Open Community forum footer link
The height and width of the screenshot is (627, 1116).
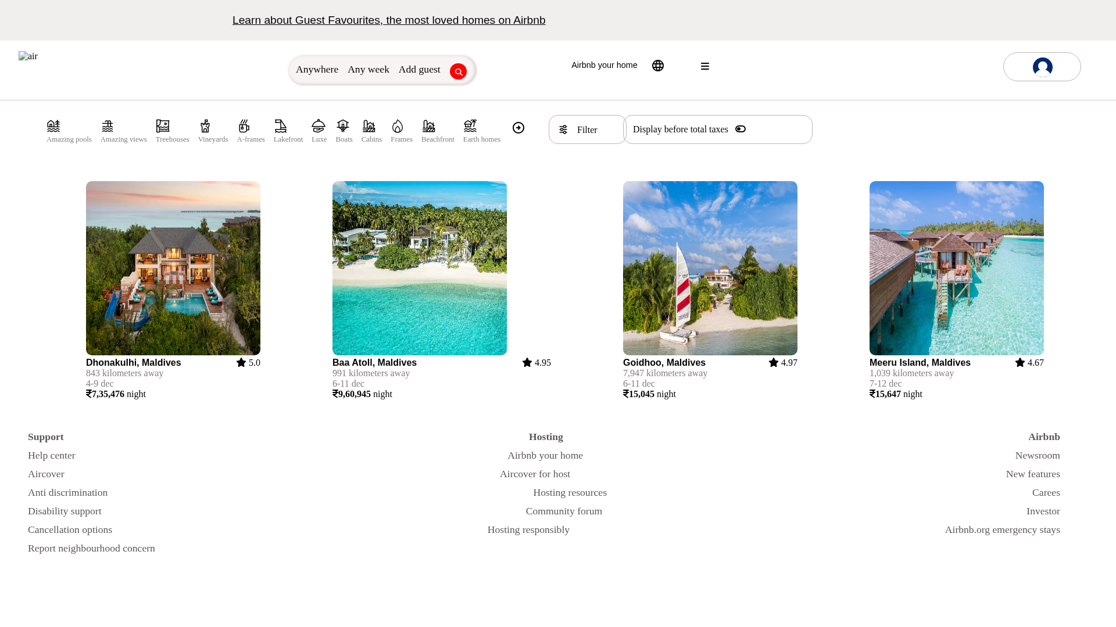click(564, 511)
